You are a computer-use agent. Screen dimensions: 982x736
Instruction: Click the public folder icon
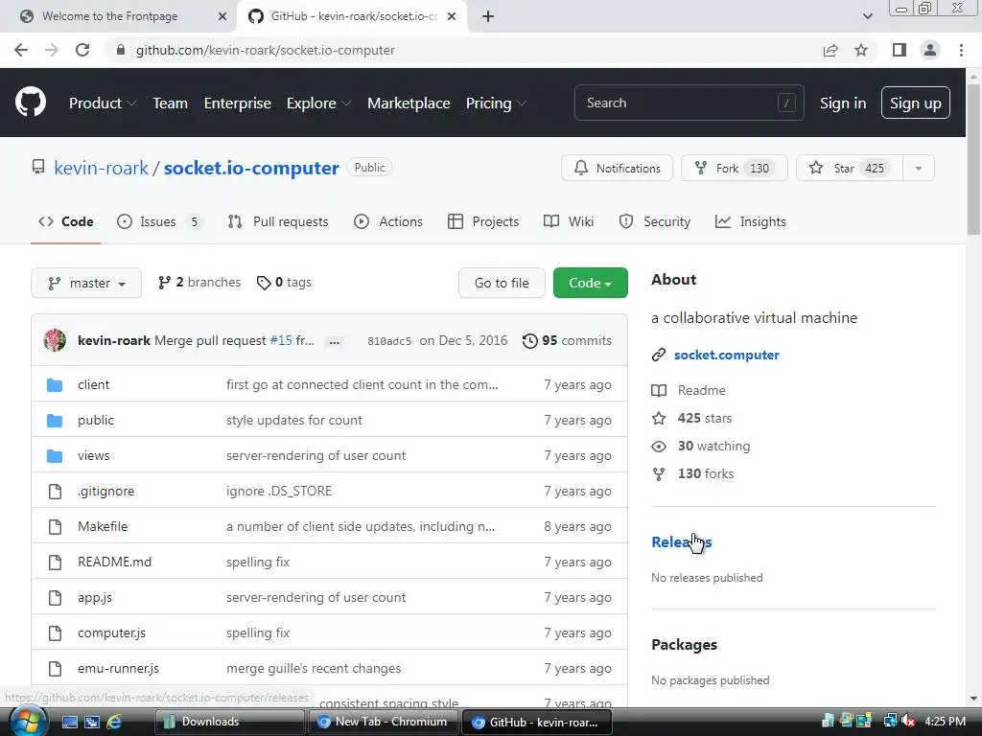pyautogui.click(x=55, y=421)
